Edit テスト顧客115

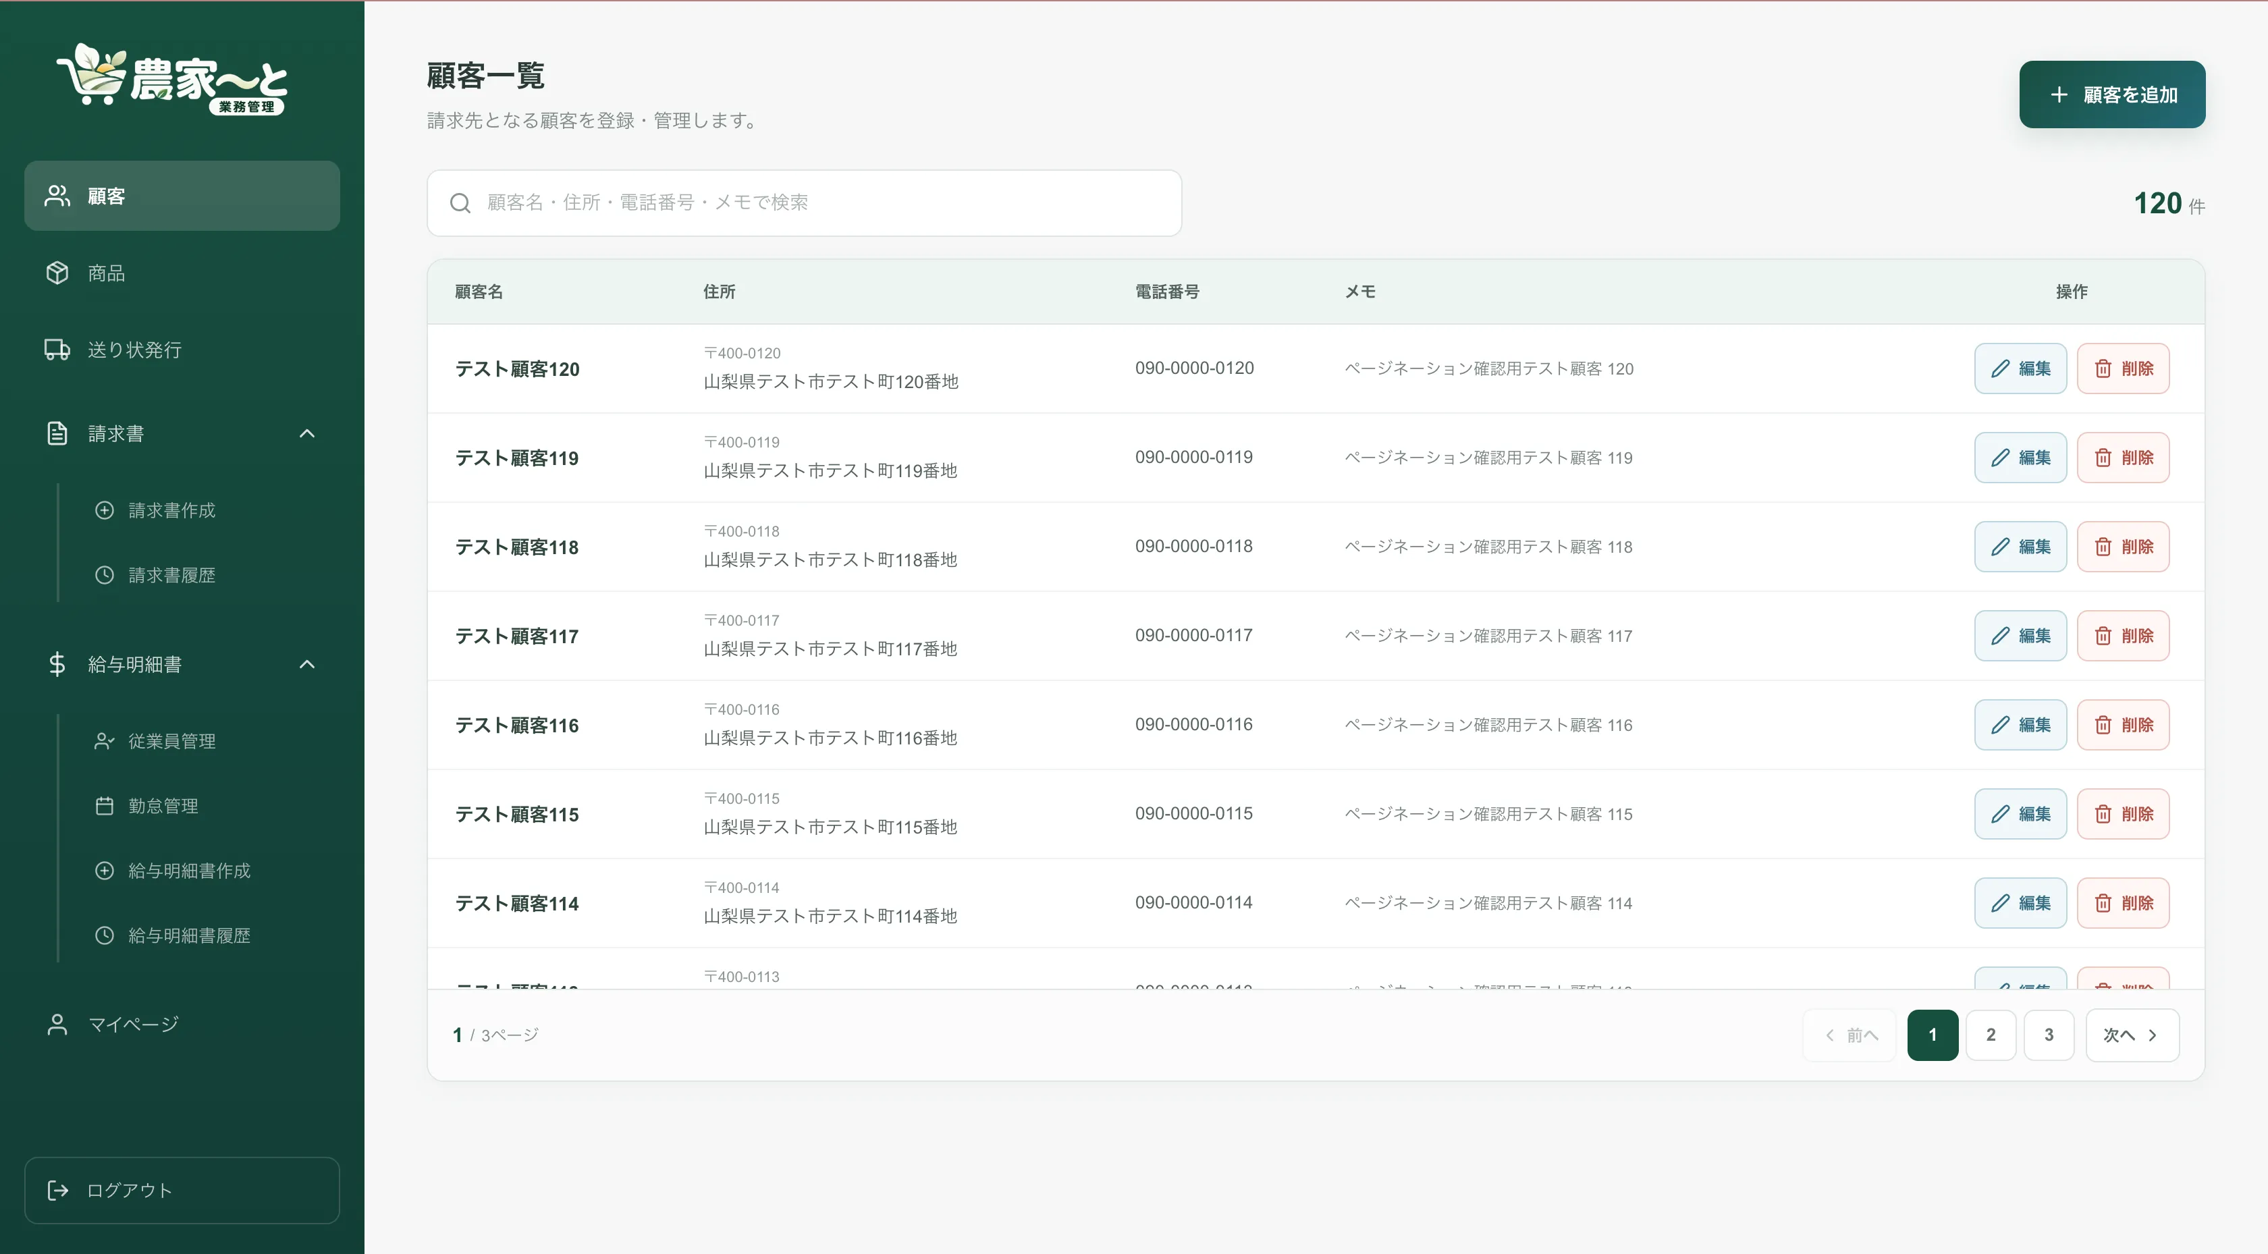pyautogui.click(x=2020, y=813)
